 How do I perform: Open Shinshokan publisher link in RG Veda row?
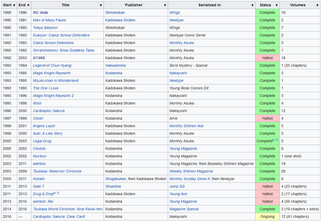pos(115,12)
